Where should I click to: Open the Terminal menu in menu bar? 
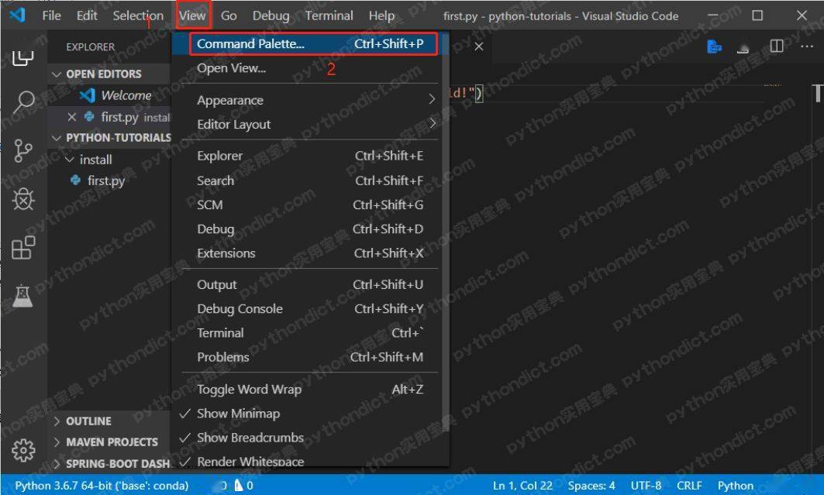pos(329,15)
